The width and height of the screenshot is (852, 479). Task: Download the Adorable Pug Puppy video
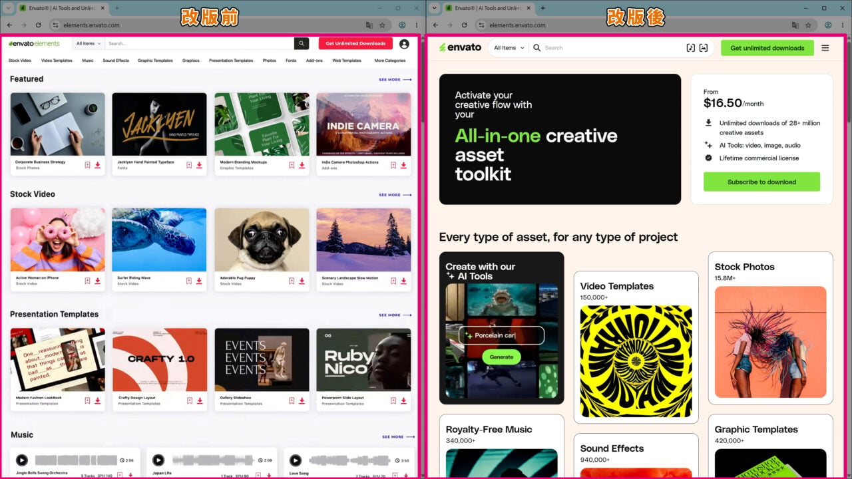(x=302, y=281)
